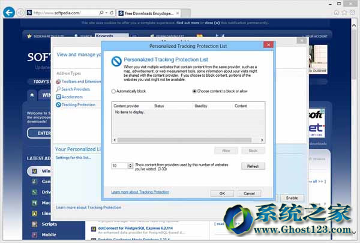This screenshot has width=360, height=243.
Task: Click page scrollbar down arrow
Action: point(354,232)
